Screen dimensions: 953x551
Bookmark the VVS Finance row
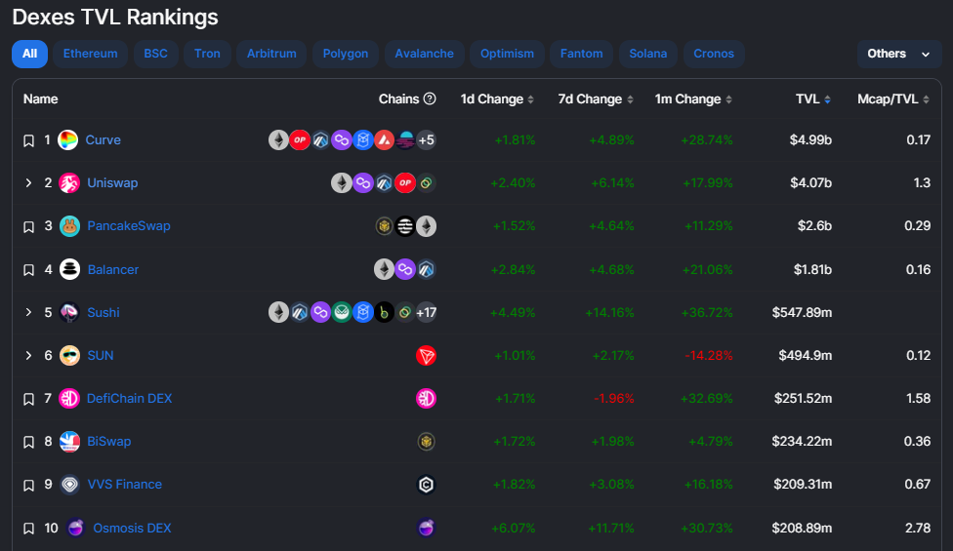[x=28, y=486]
